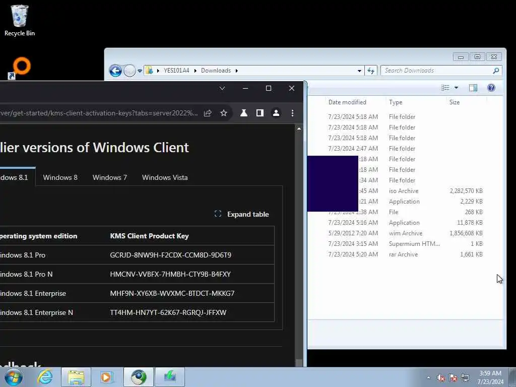The width and height of the screenshot is (516, 387).
Task: Select the 268 KB File row
Action: tap(405, 212)
